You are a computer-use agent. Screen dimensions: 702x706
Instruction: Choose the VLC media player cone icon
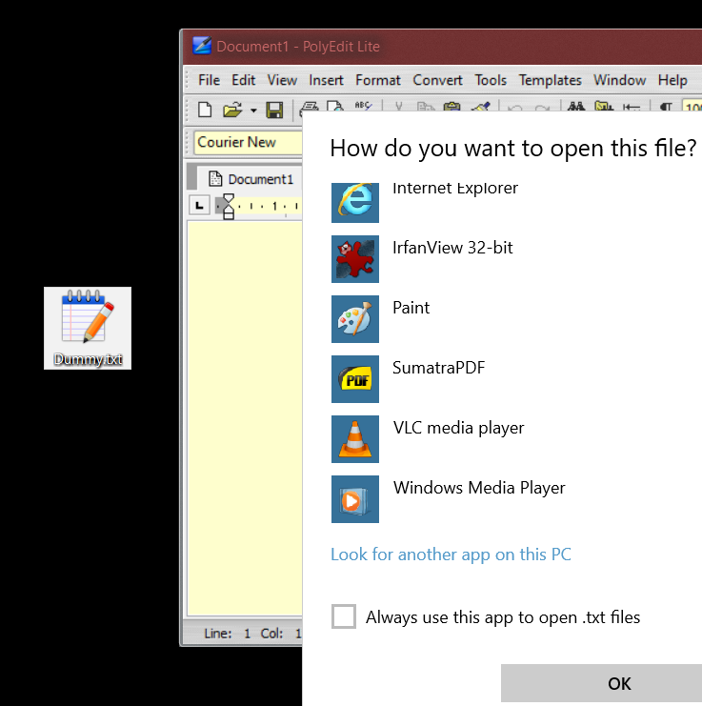click(x=355, y=439)
